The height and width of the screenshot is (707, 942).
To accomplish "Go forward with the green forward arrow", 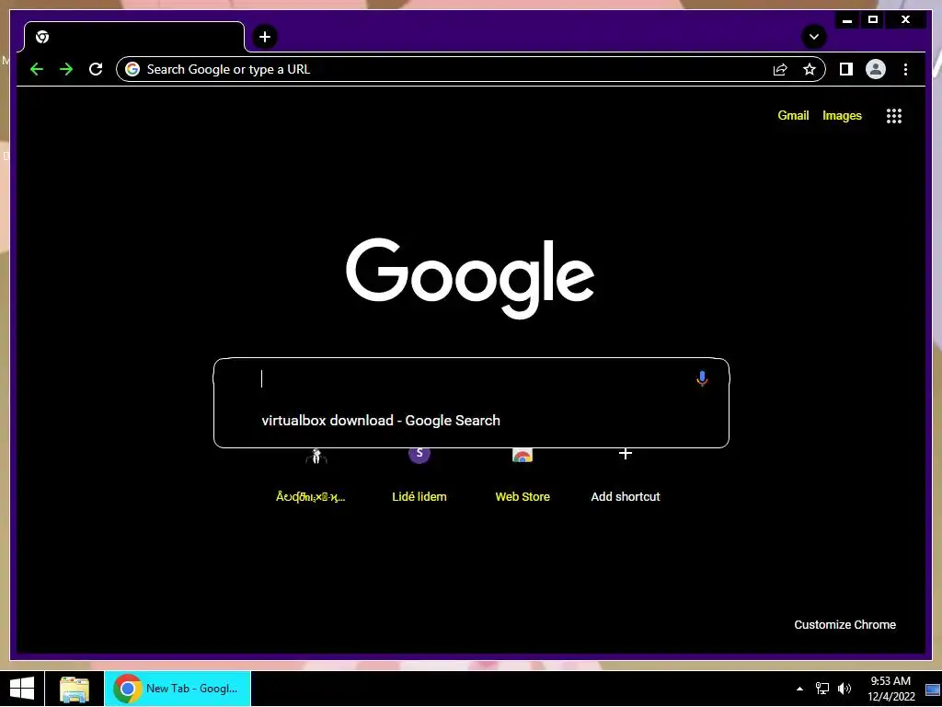I will (x=66, y=69).
